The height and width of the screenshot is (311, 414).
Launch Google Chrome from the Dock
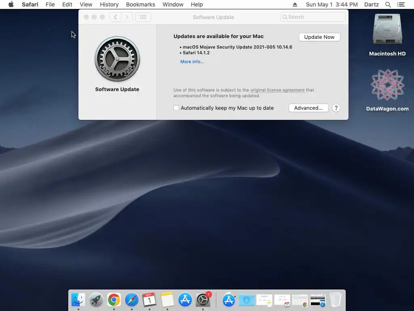[114, 300]
